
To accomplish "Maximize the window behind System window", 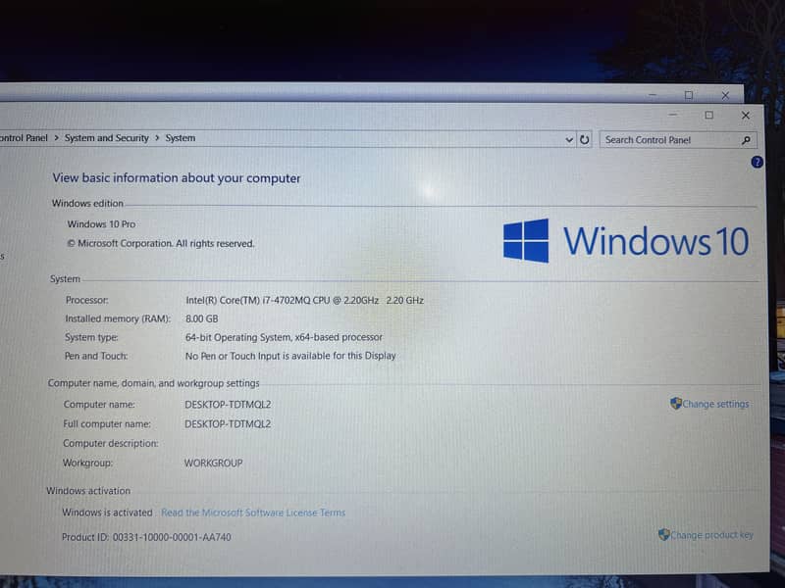I will tap(689, 95).
